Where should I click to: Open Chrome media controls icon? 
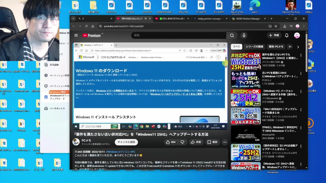[291, 26]
